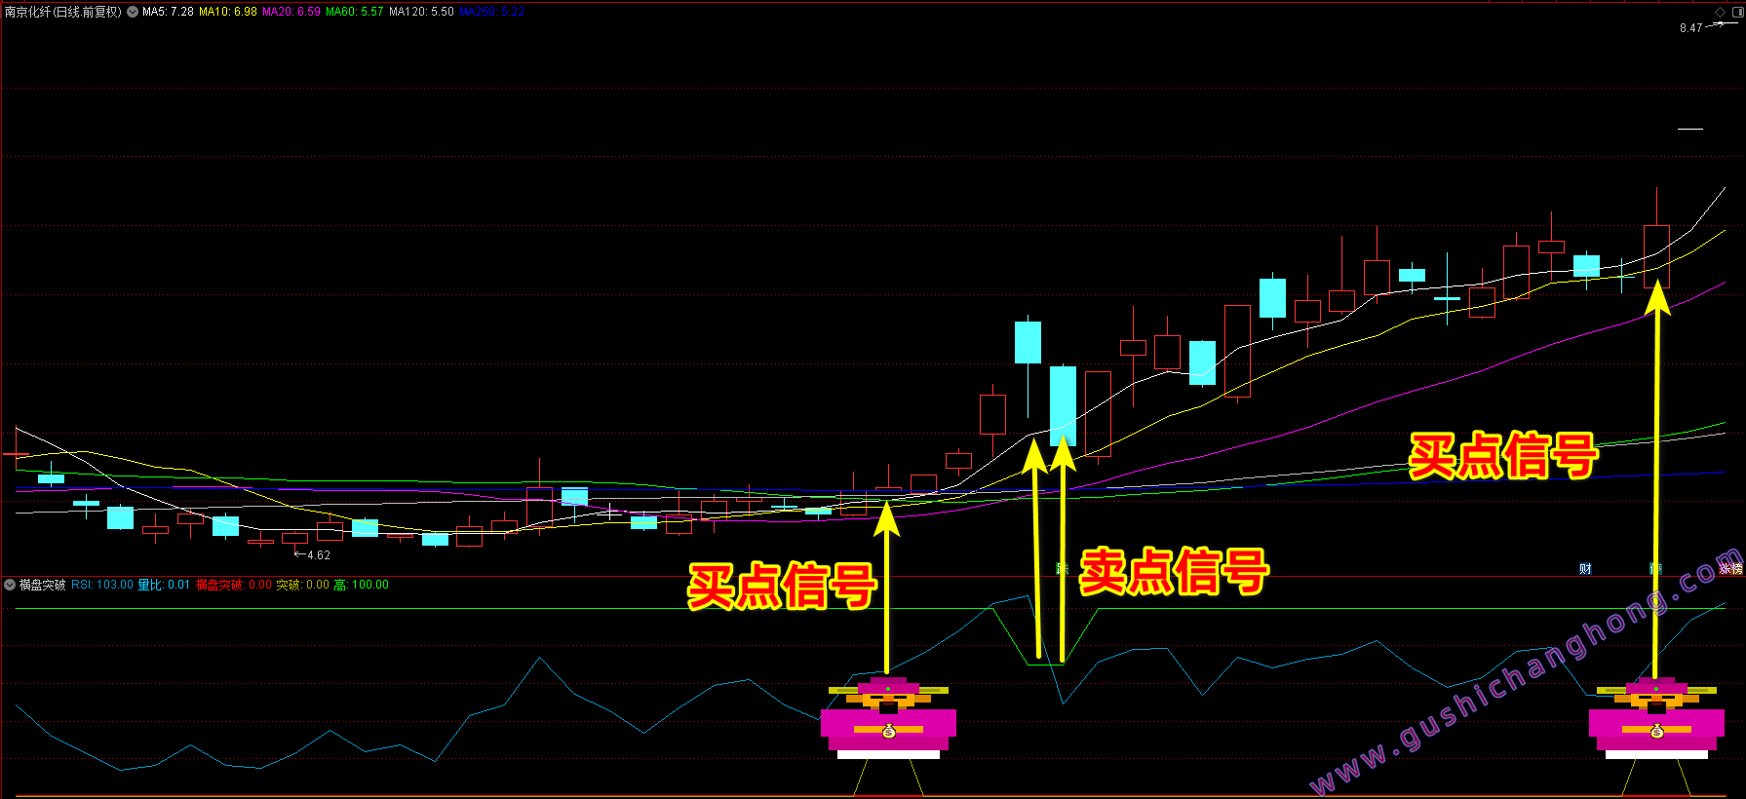
Task: Open the 横盘突破 indicator dropdown arrow
Action: pos(10,585)
